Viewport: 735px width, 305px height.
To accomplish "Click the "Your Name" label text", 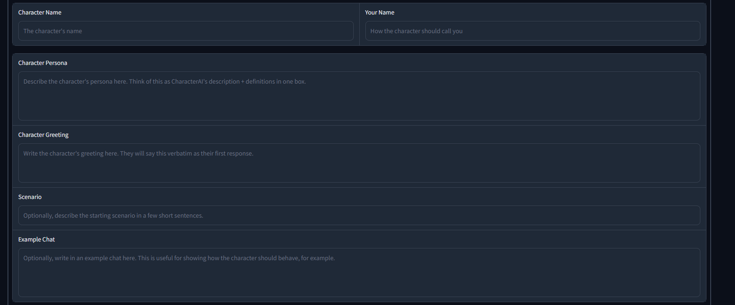I will [379, 13].
